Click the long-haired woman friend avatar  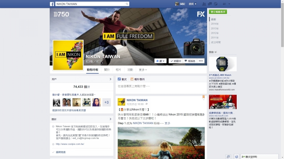tap(96, 102)
